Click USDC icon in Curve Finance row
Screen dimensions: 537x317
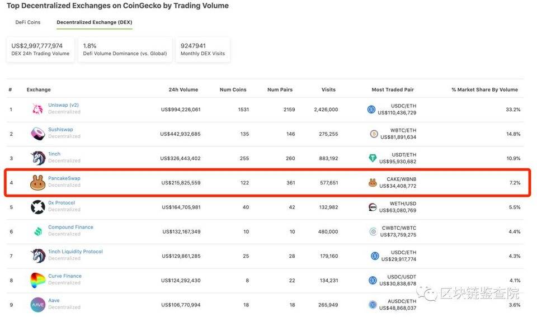pyautogui.click(x=373, y=280)
